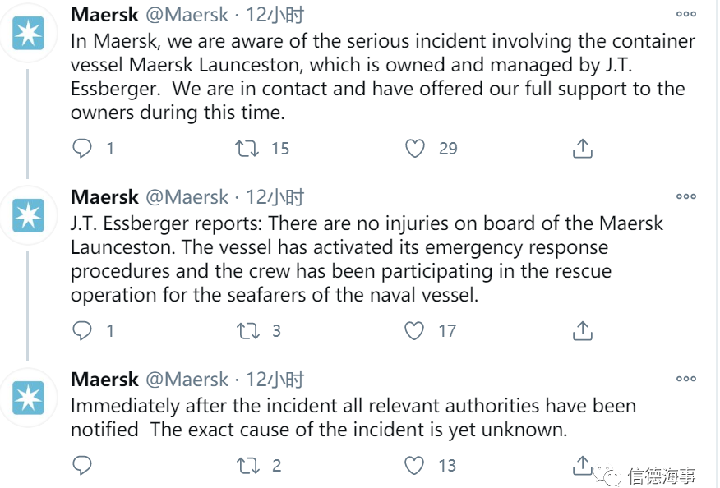Open the 12小时 timestamp on third tweet

tap(275, 380)
